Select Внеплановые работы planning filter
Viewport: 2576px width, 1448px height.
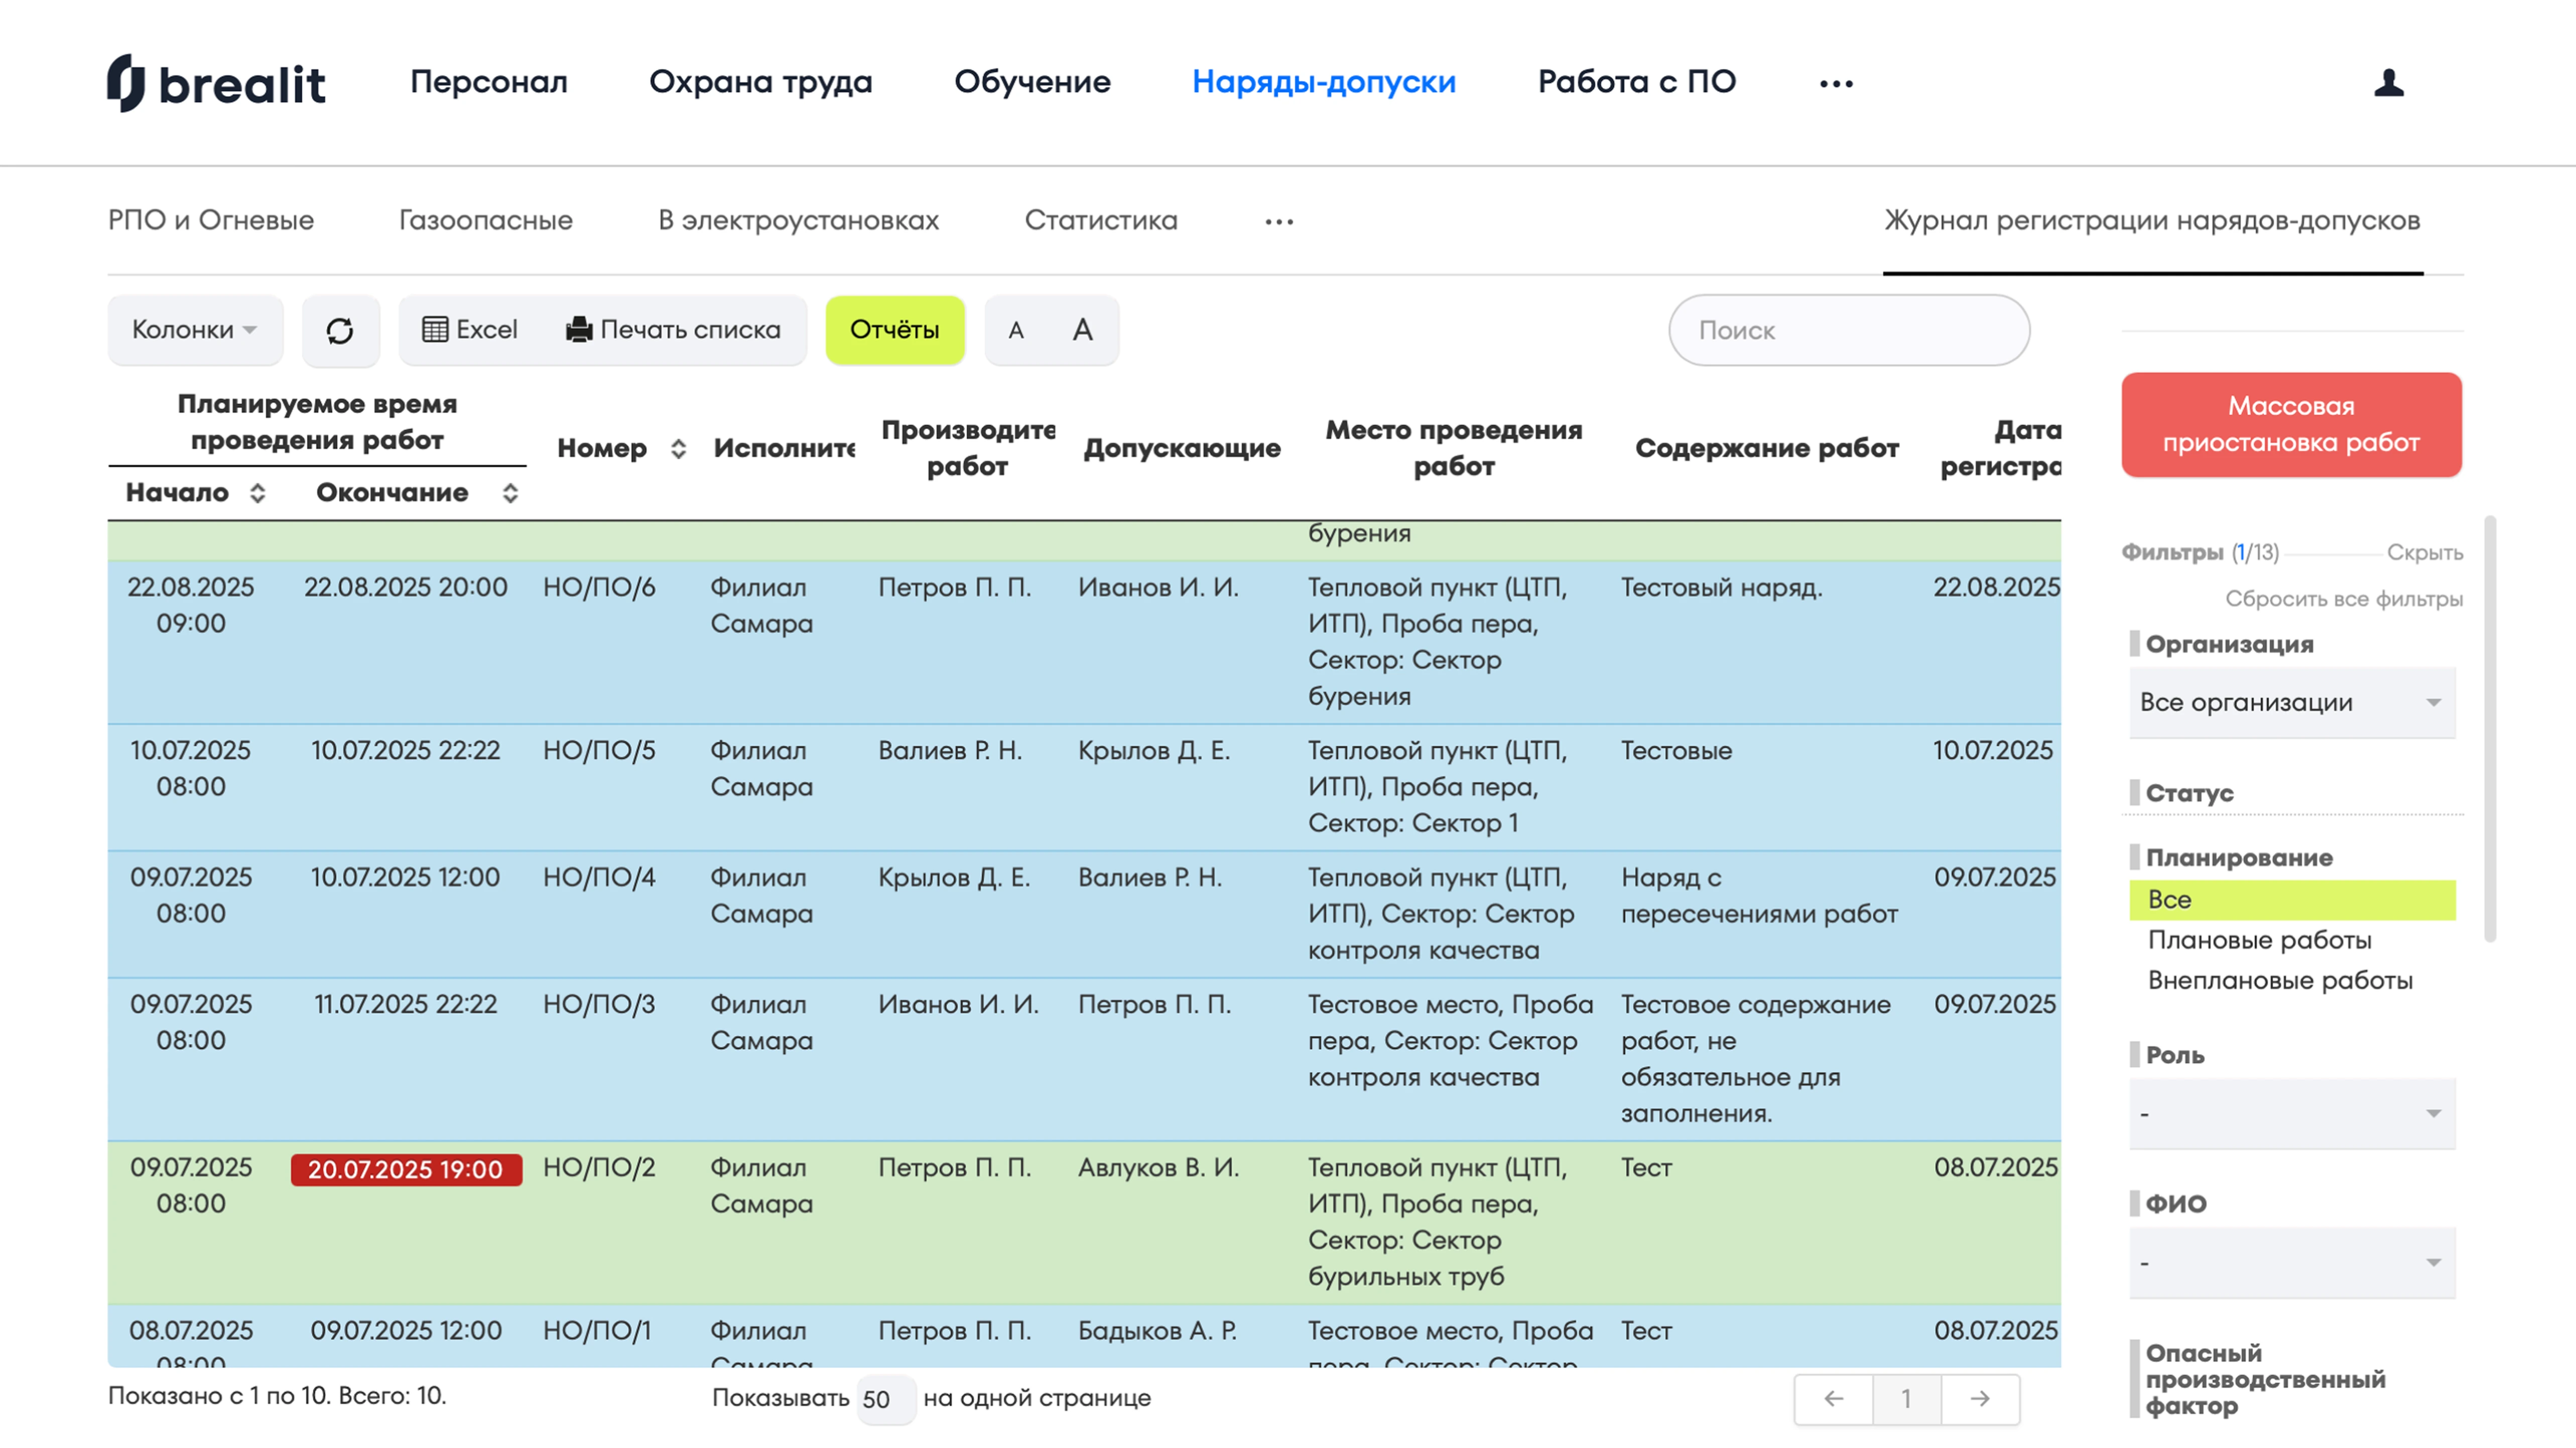click(2279, 980)
